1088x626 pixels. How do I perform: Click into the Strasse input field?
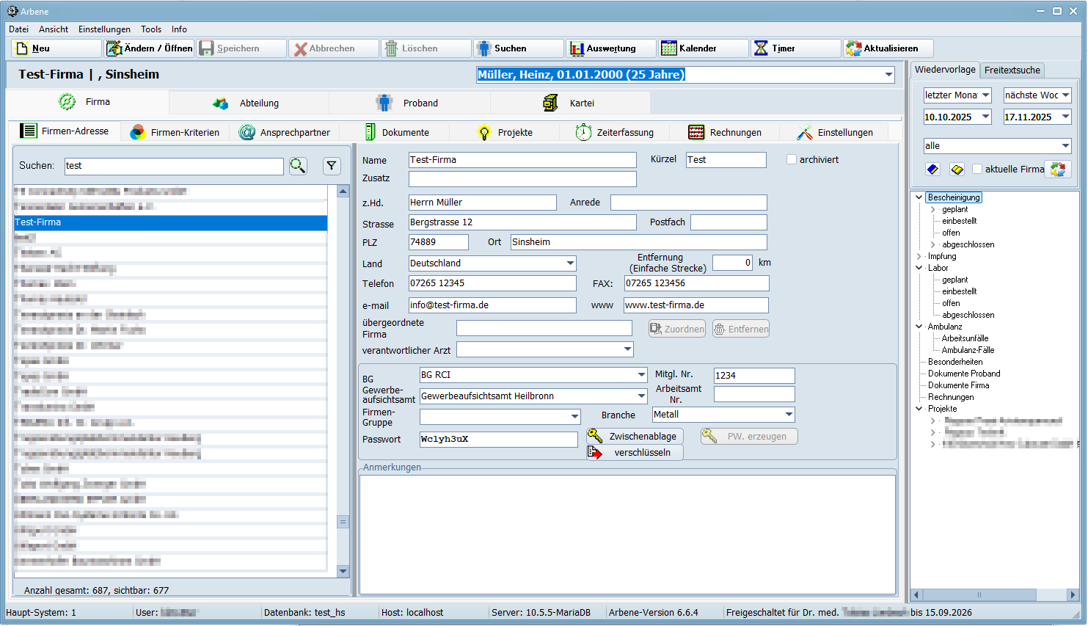coord(522,222)
